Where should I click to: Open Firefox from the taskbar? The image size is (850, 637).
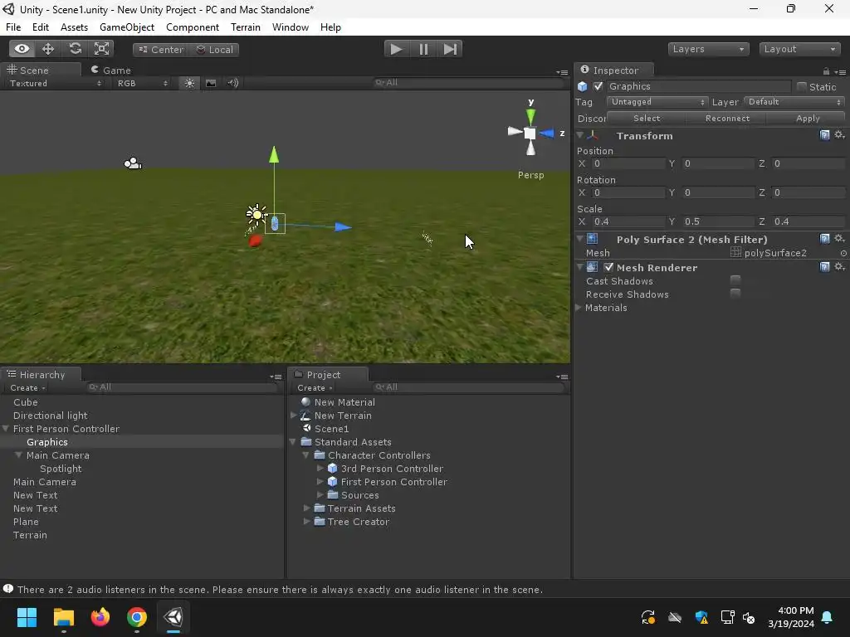100,617
